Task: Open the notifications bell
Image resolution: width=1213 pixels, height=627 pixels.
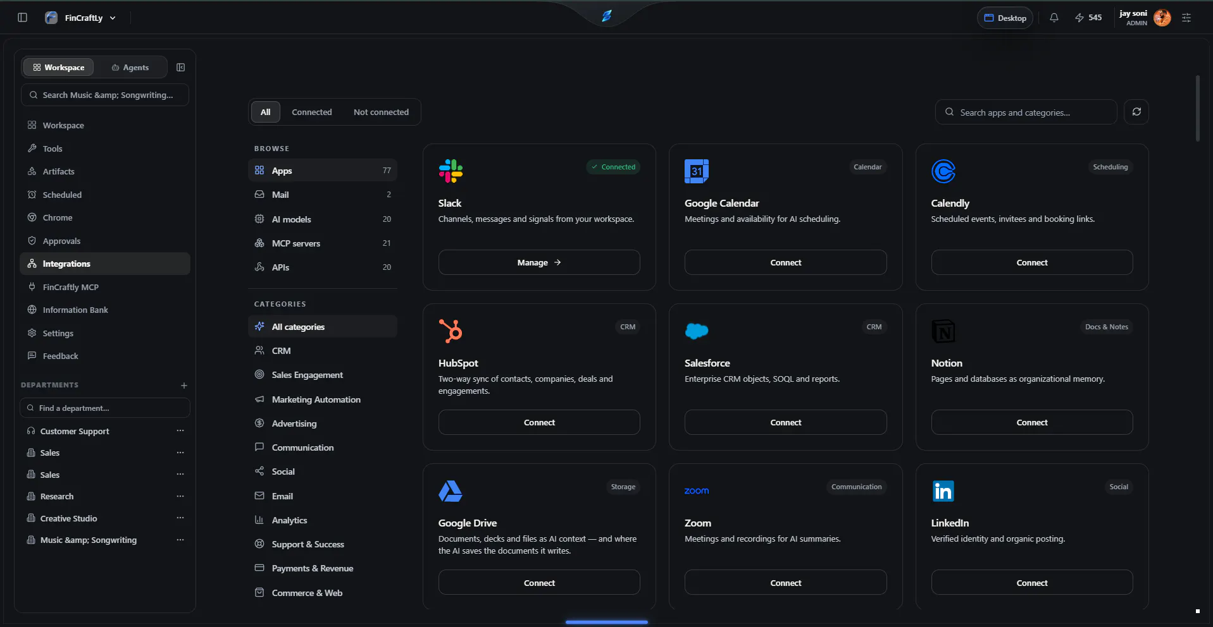Action: pos(1054,18)
